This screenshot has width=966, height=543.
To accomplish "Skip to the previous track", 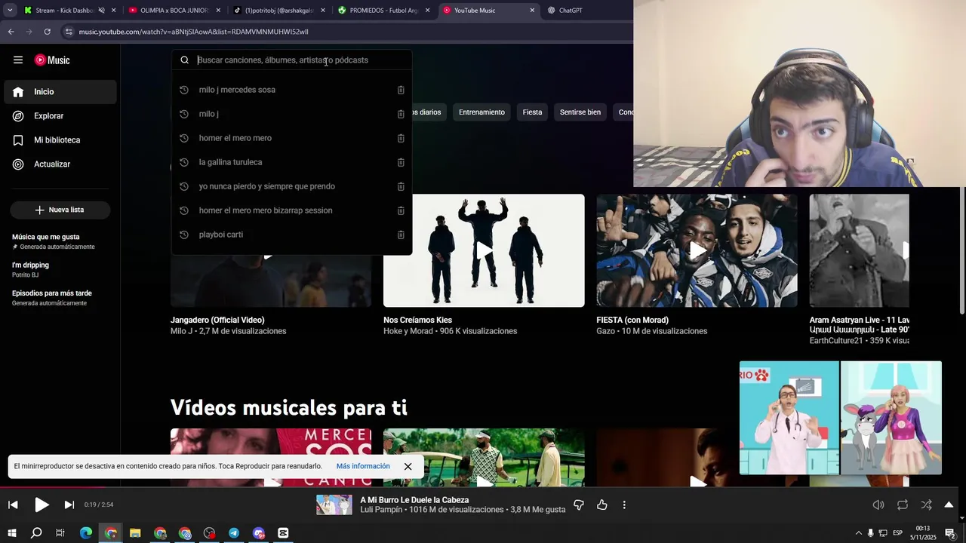I will [13, 505].
